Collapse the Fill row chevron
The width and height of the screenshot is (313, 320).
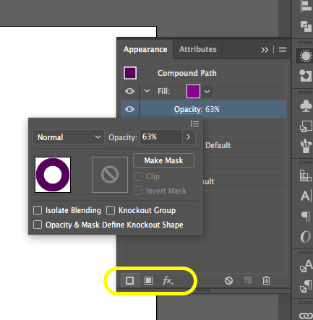tap(147, 91)
